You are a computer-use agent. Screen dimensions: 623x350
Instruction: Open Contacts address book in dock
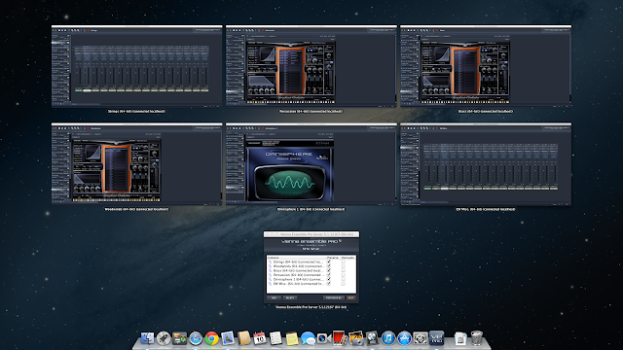click(x=244, y=338)
